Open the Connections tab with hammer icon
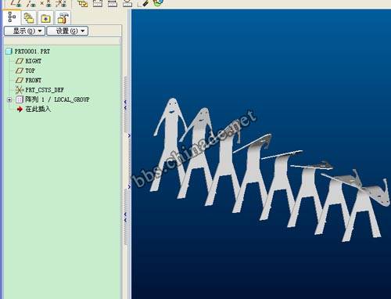 pyautogui.click(x=63, y=18)
